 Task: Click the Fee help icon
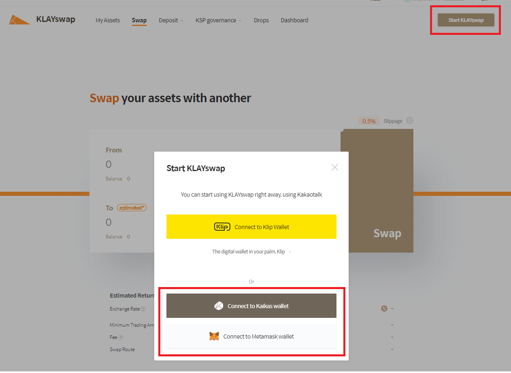pos(121,337)
